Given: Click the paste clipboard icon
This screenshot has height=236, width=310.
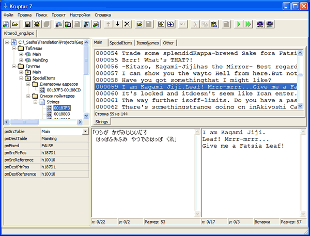Looking at the screenshot, I should click(214, 24).
